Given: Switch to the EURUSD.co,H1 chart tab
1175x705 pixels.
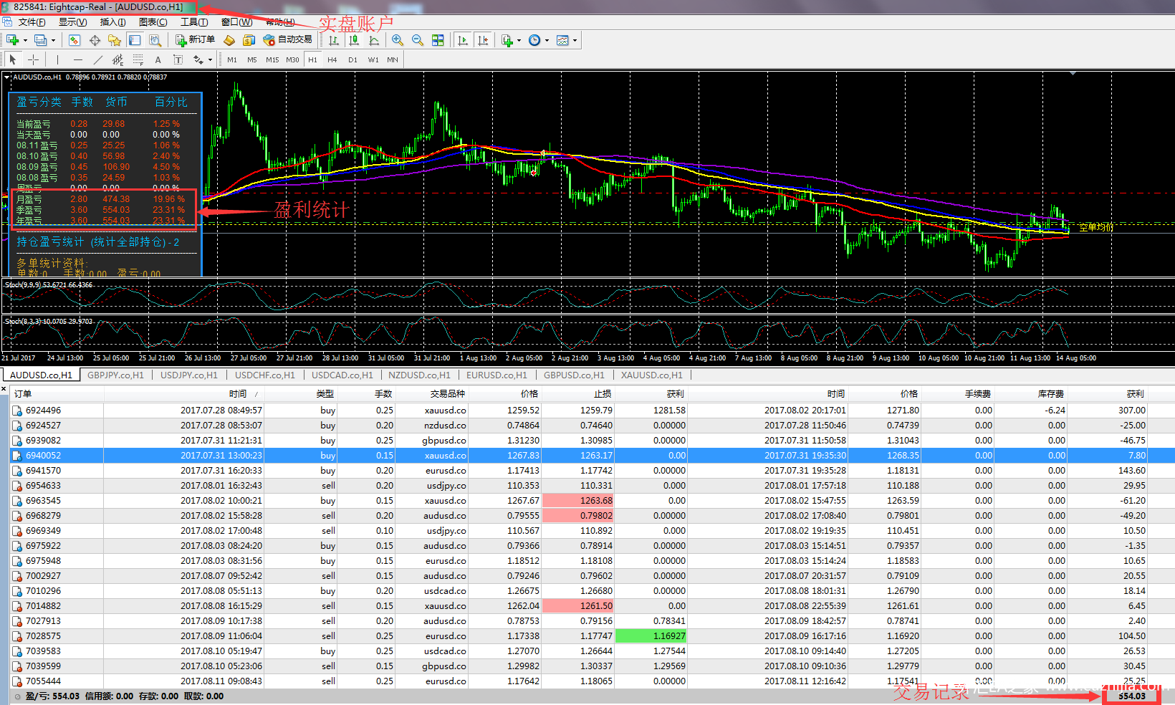Looking at the screenshot, I should click(x=497, y=375).
